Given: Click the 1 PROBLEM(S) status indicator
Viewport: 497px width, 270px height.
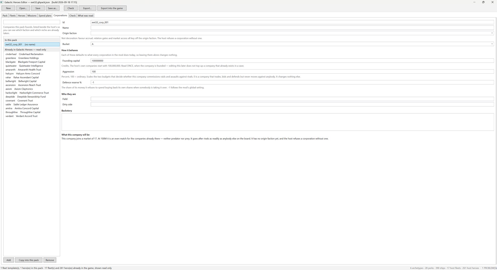Looking at the screenshot, I should [x=489, y=268].
